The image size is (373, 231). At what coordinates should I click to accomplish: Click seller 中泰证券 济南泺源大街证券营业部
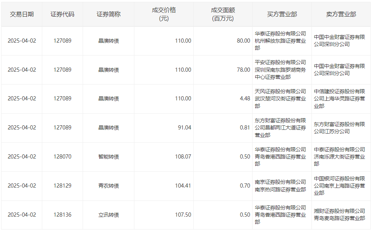coord(339,157)
